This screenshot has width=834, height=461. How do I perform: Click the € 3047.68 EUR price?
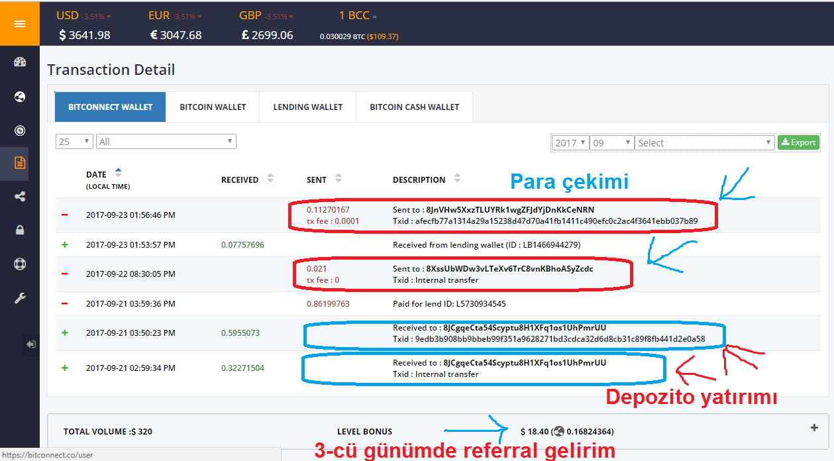click(x=176, y=35)
